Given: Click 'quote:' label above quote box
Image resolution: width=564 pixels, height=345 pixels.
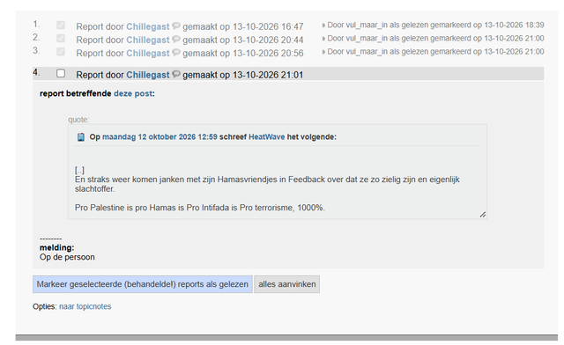Looking at the screenshot, I should coord(78,120).
